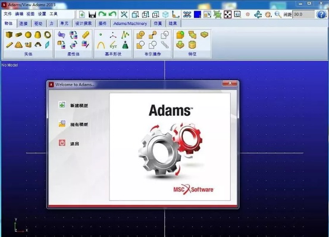Open the 视图 menu

tap(30, 14)
